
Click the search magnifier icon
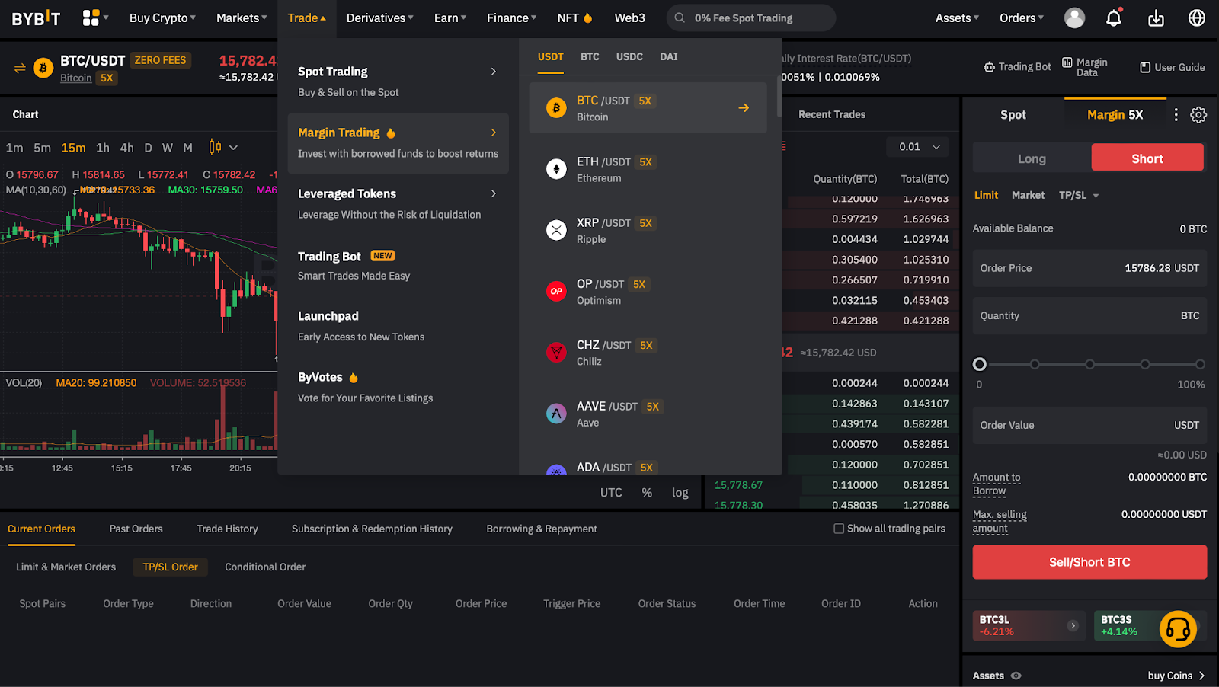pyautogui.click(x=680, y=18)
